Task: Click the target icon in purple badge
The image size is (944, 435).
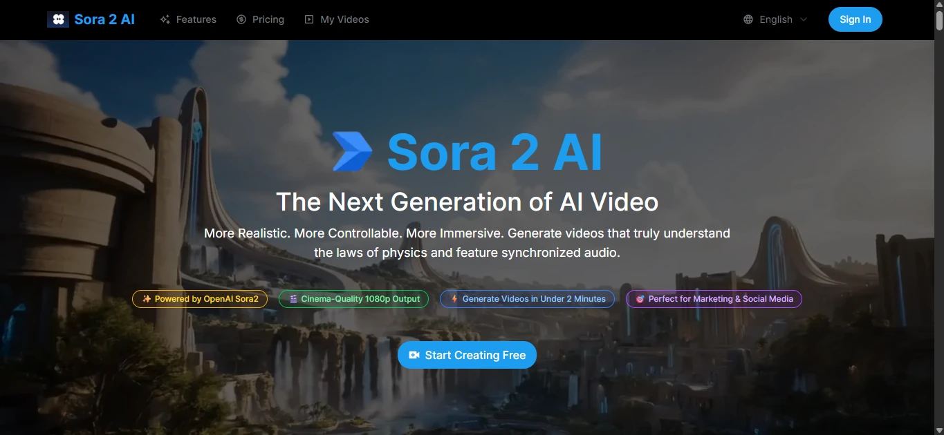Action: [x=640, y=299]
